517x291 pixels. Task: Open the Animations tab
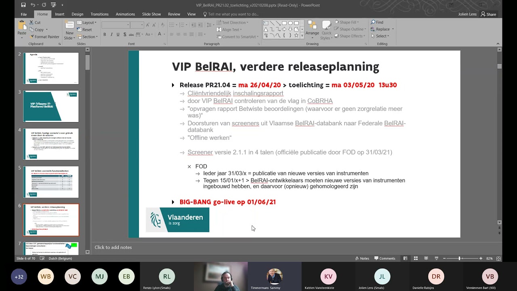coord(125,14)
